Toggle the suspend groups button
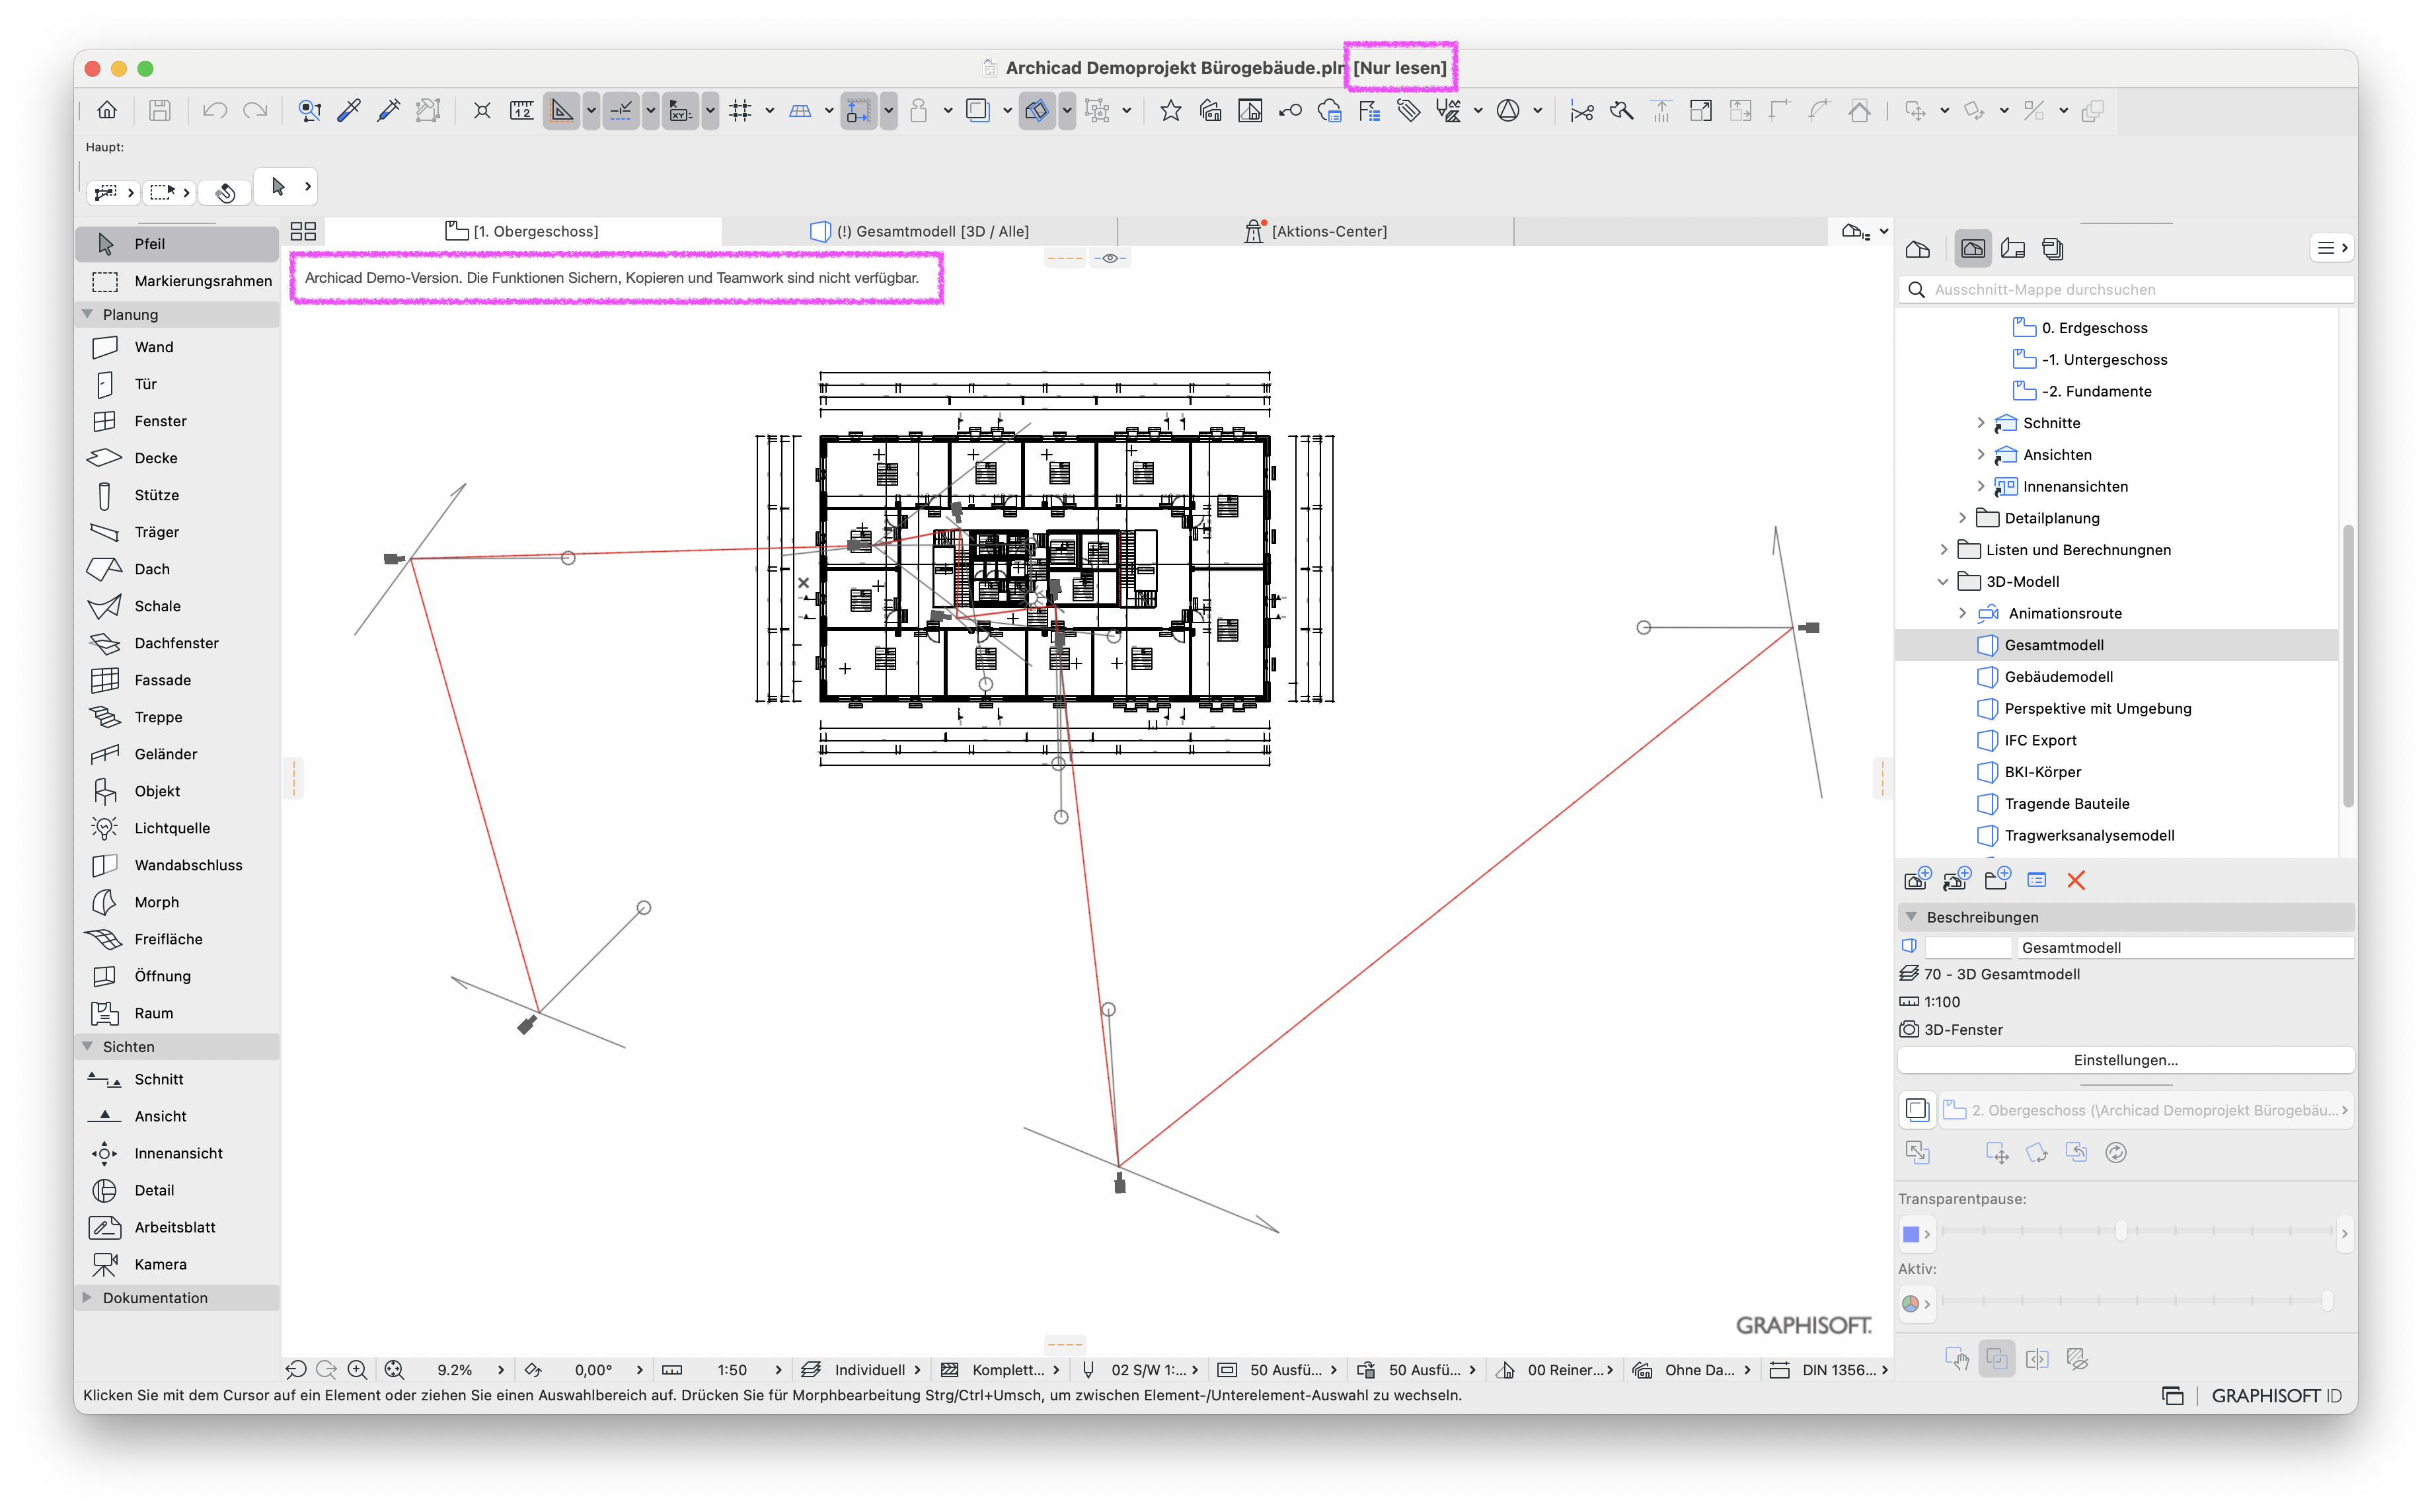Image resolution: width=2432 pixels, height=1512 pixels. point(1097,110)
